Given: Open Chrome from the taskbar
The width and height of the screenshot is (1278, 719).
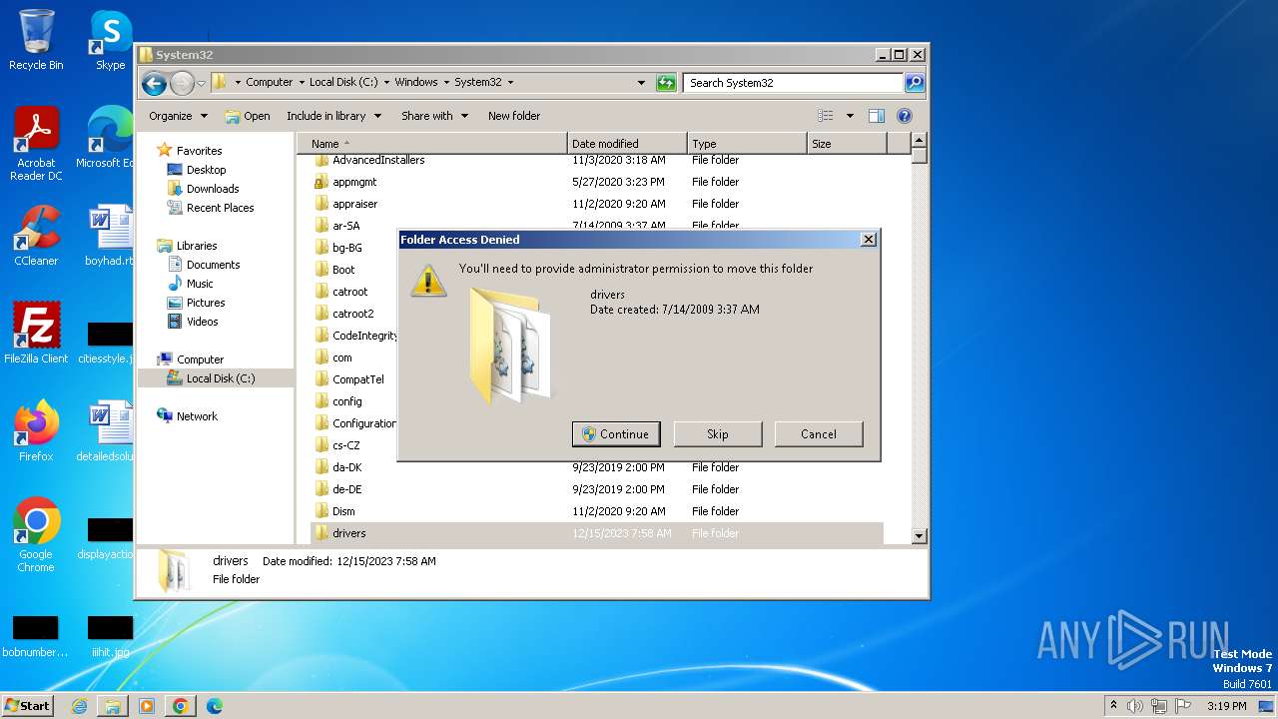Looking at the screenshot, I should coord(181,706).
